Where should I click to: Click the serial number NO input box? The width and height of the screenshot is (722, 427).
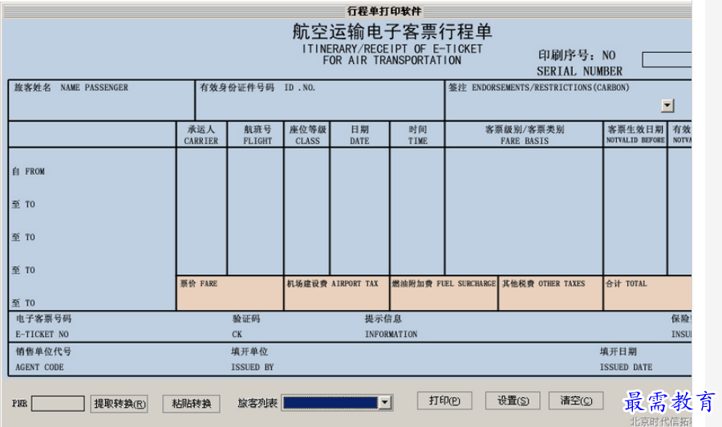pos(667,59)
